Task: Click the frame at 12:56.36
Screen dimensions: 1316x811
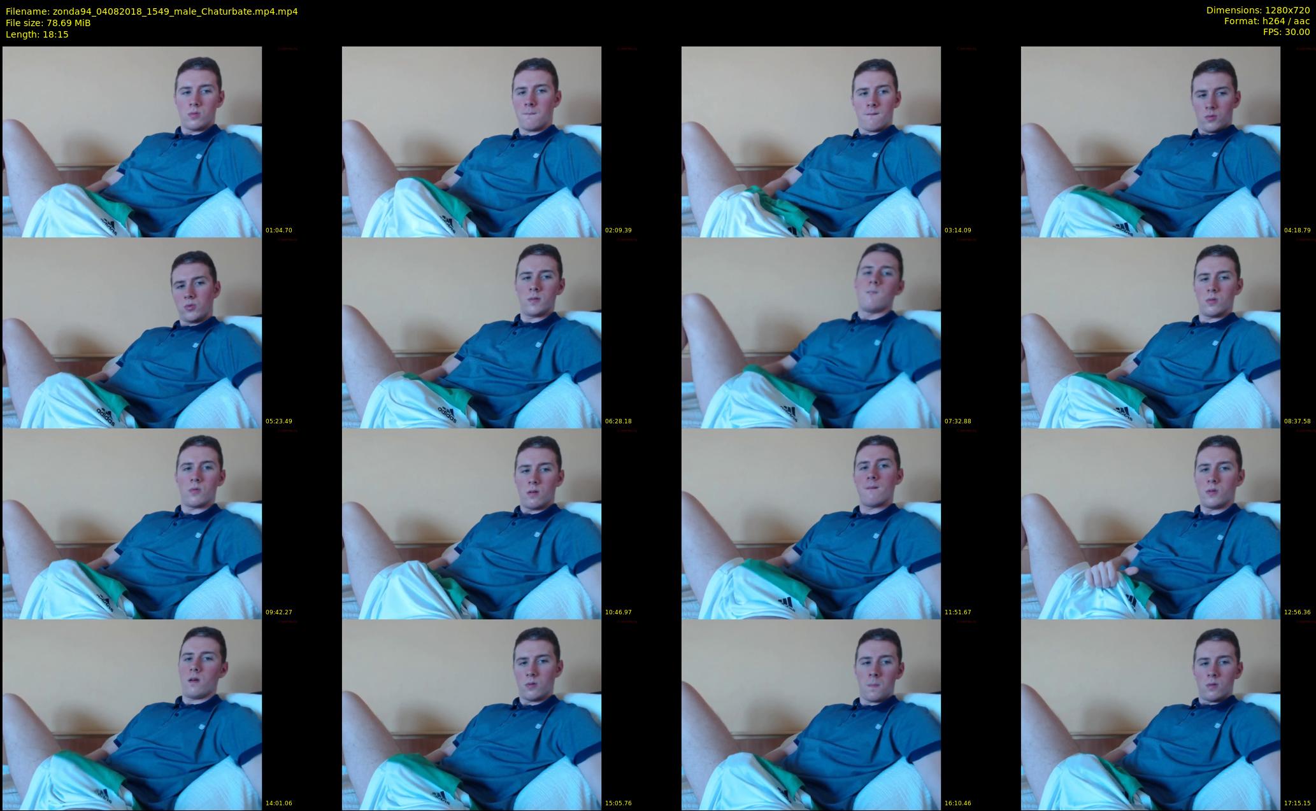Action: (x=1150, y=523)
